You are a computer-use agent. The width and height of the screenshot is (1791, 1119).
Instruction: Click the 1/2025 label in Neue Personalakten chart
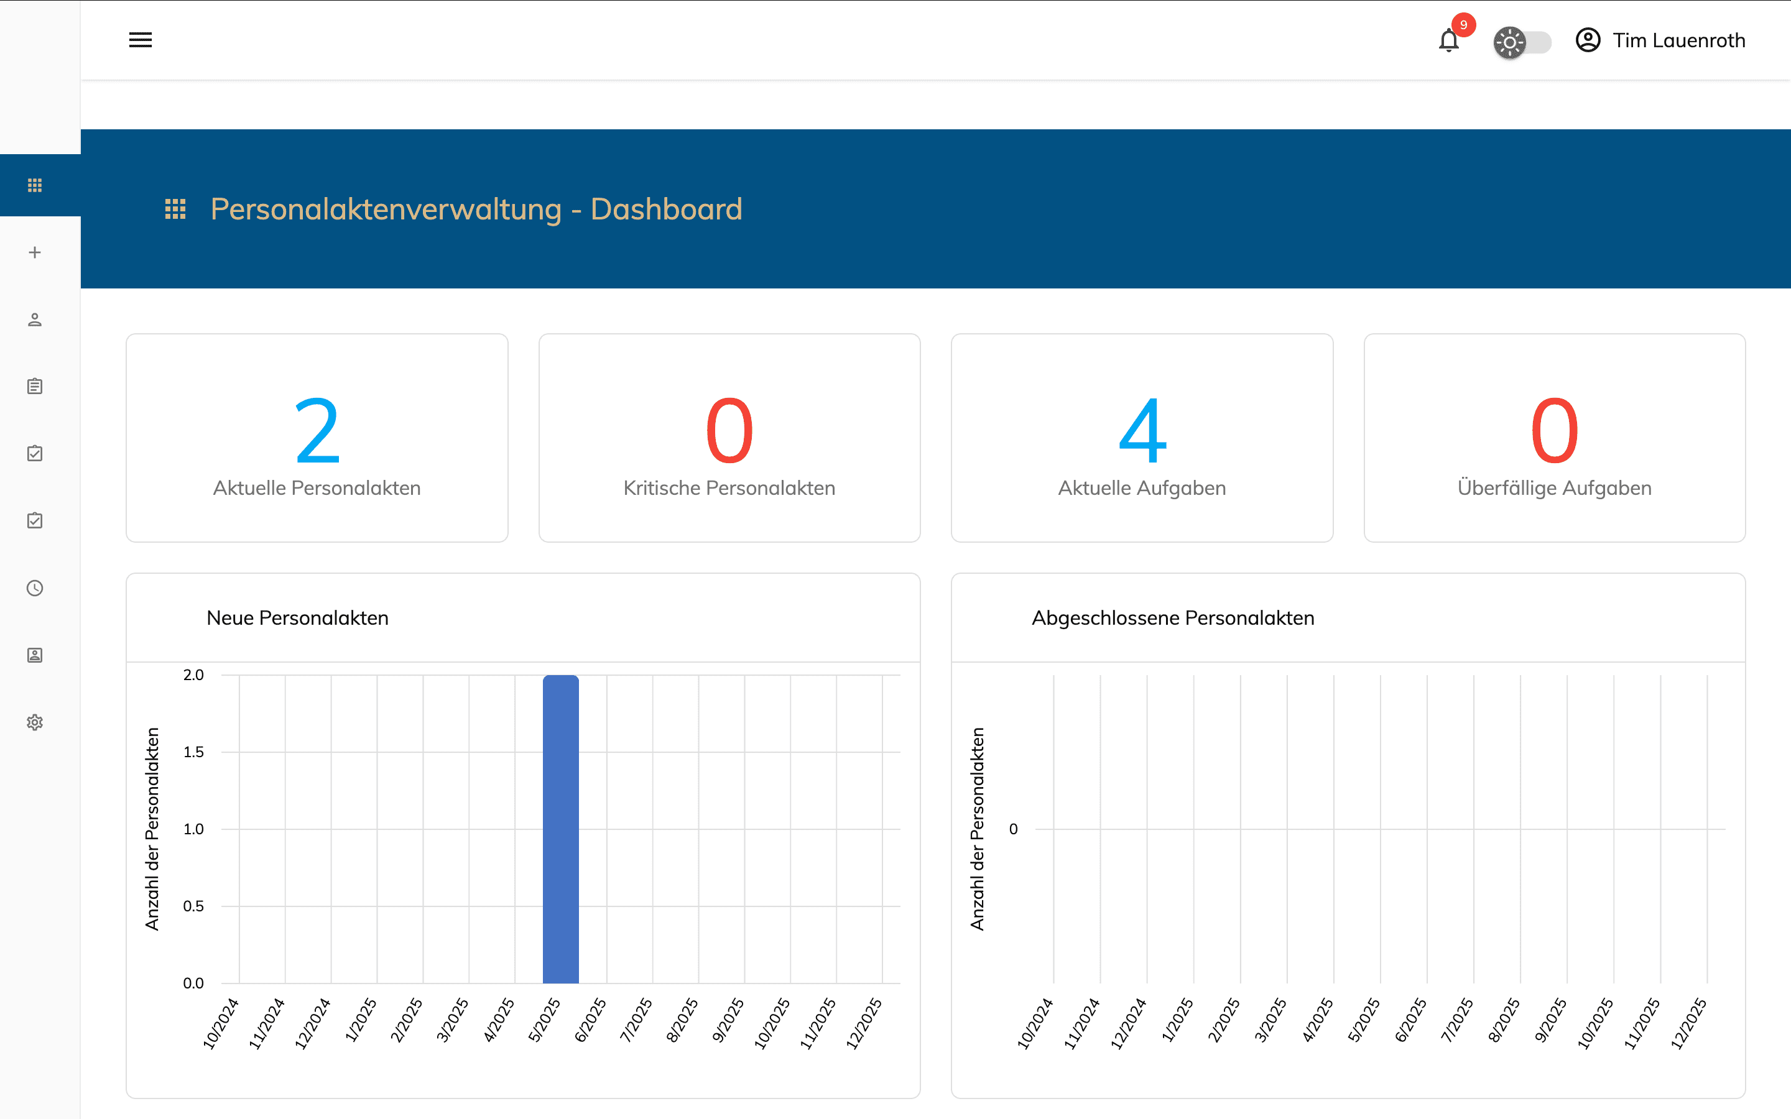coord(361,1020)
